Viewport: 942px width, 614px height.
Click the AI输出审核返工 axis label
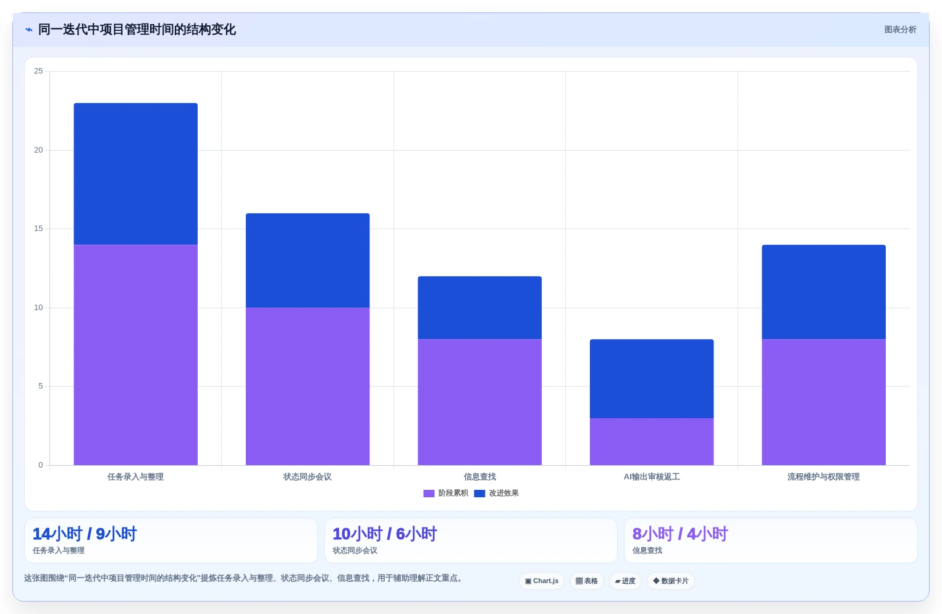click(x=652, y=477)
